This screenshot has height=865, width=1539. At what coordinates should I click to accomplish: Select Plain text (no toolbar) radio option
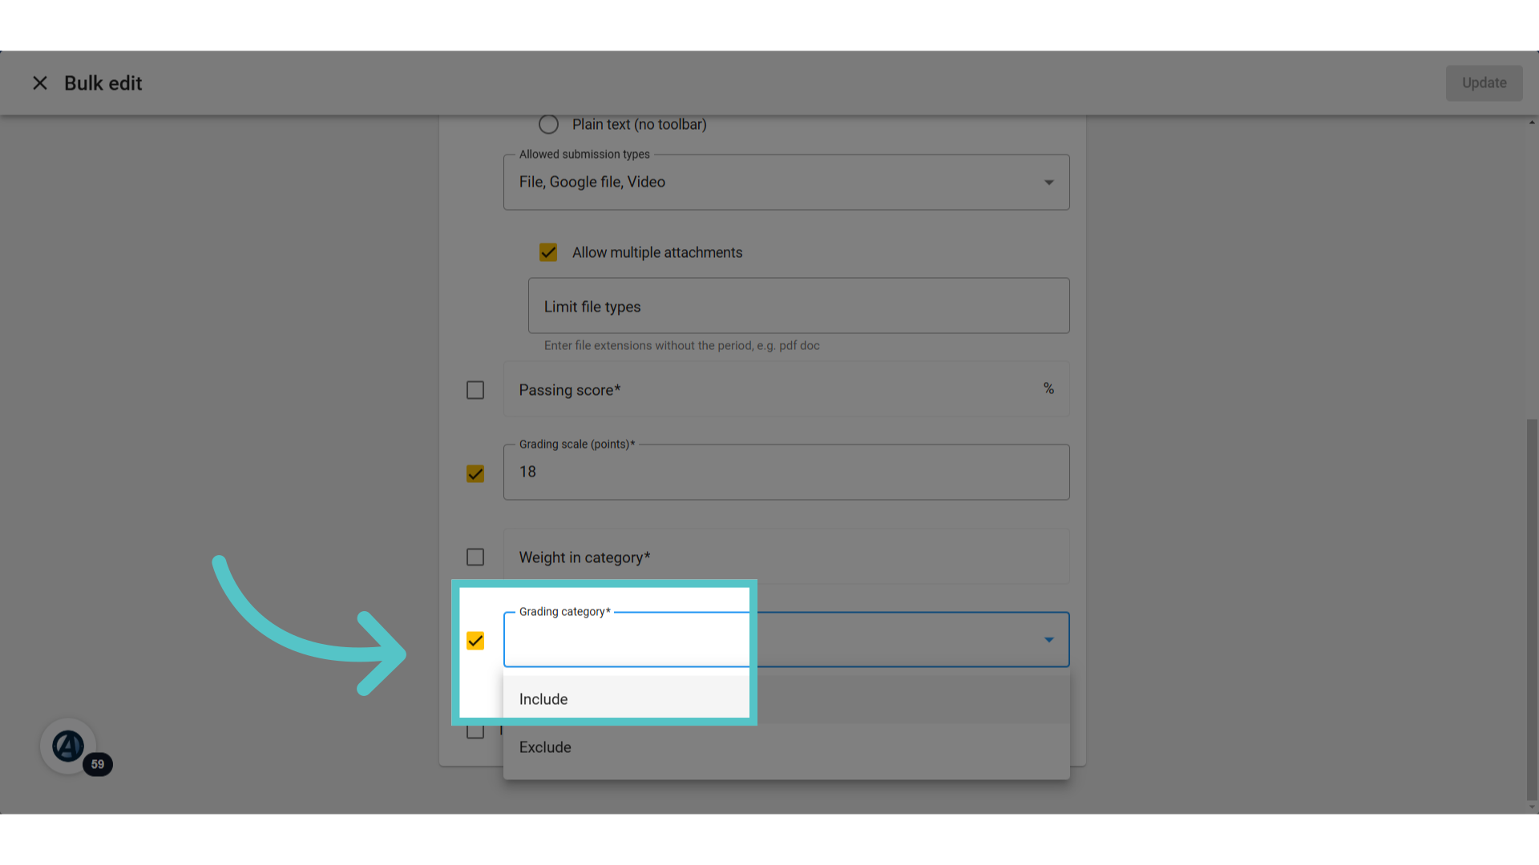548,124
